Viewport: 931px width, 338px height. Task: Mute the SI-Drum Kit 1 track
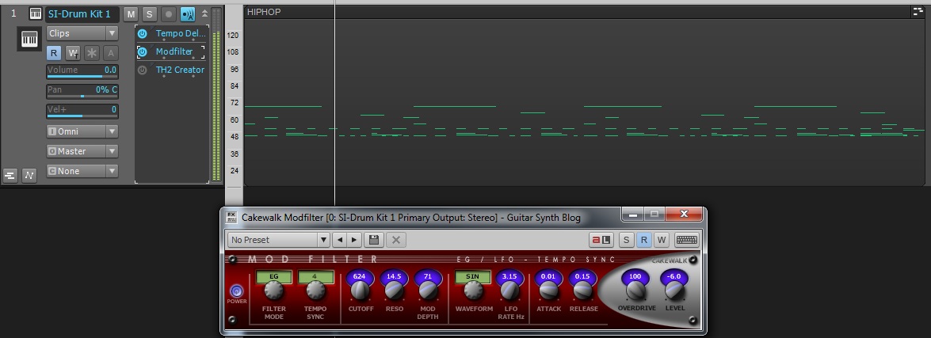click(132, 13)
